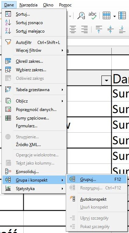The width and height of the screenshot is (129, 233).
Task: Click the align top vertical icon
Action: 99,29
